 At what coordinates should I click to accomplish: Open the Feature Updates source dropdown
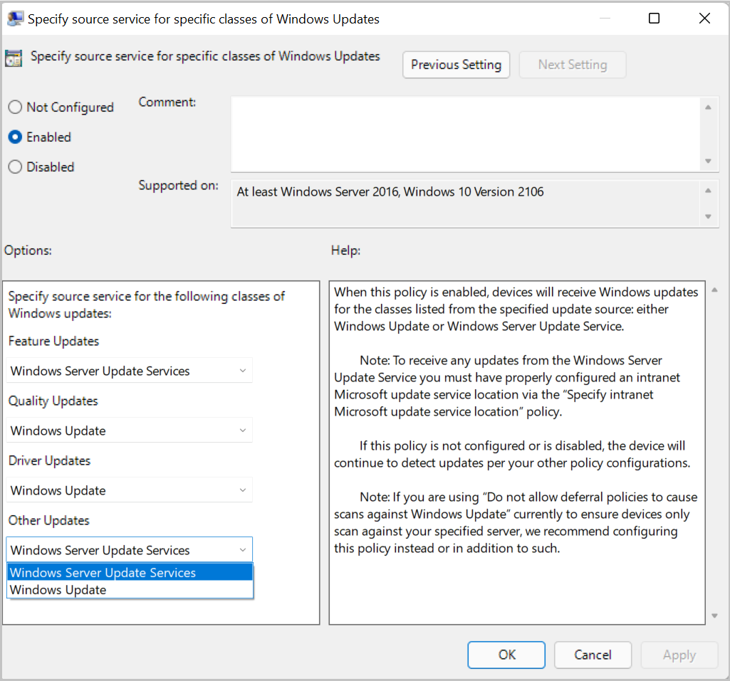[x=242, y=370]
